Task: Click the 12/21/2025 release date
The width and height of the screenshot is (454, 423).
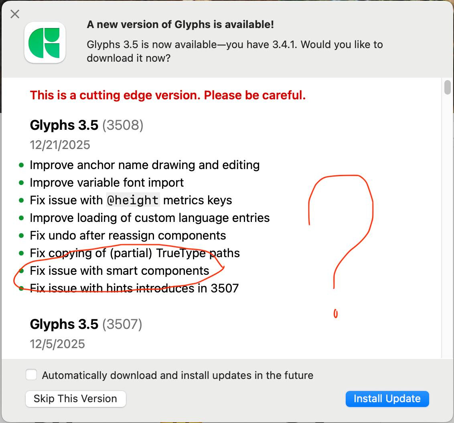Action: click(60, 145)
